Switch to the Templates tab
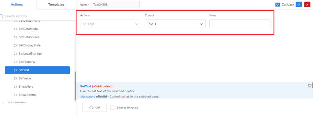The height and width of the screenshot is (116, 313). click(x=56, y=4)
